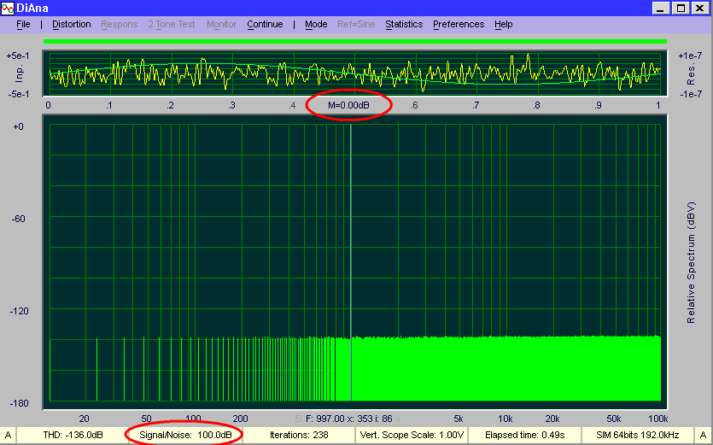
Task: Open the Help menu
Action: click(504, 25)
